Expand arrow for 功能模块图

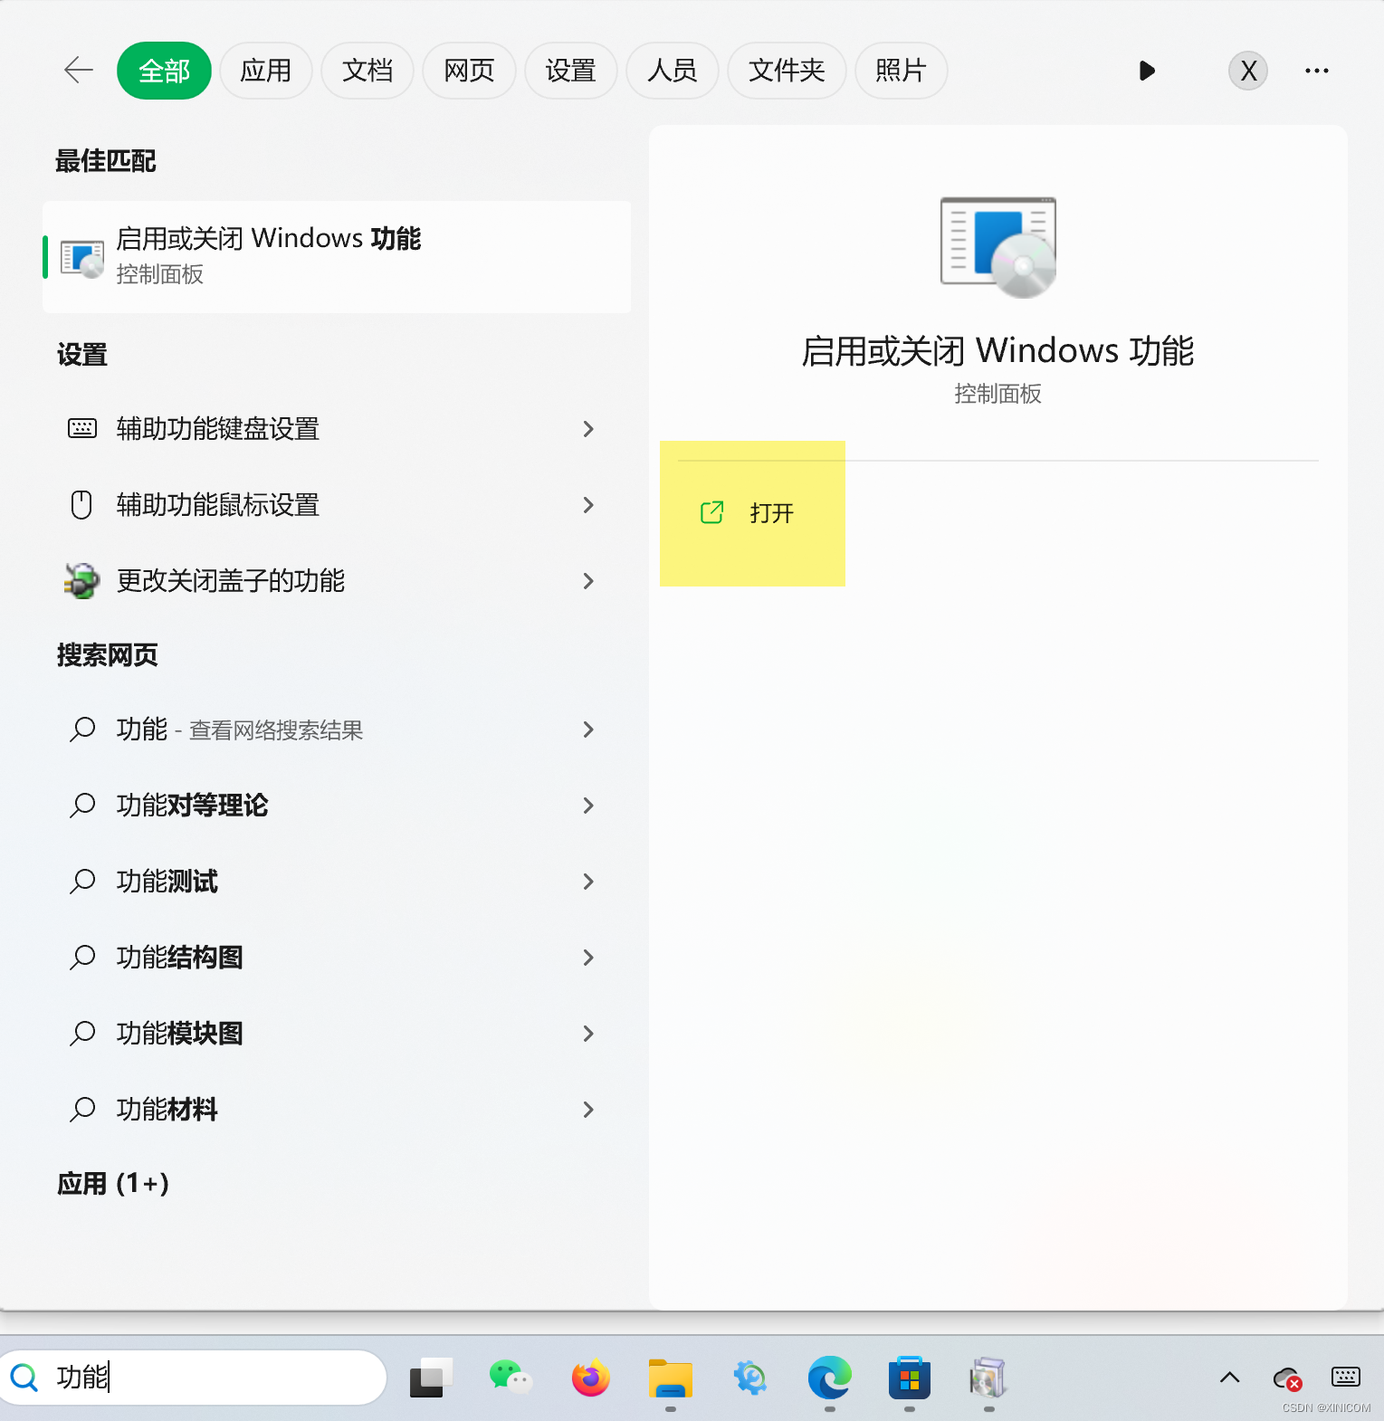click(588, 1034)
